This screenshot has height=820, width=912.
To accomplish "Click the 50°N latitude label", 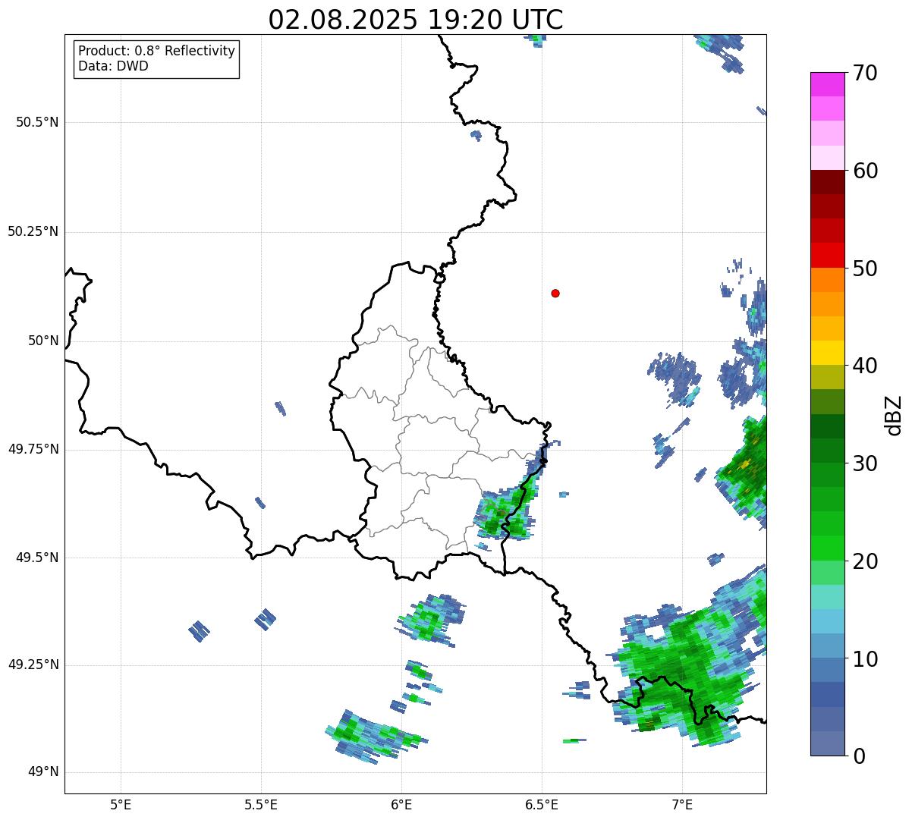I will coord(43,341).
